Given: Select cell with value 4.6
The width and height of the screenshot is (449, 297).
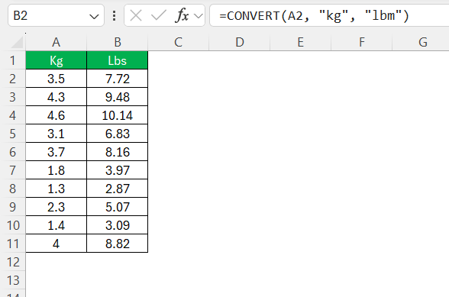Looking at the screenshot, I should (x=57, y=115).
